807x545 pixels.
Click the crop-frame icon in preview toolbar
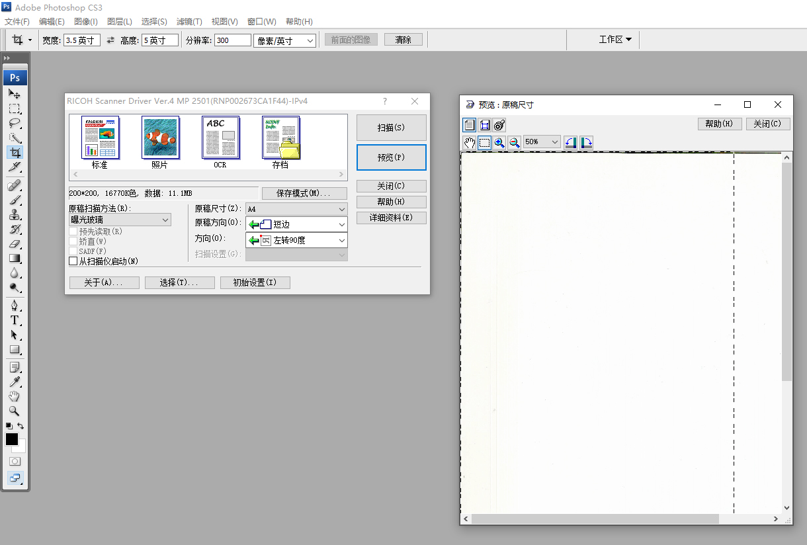point(484,125)
